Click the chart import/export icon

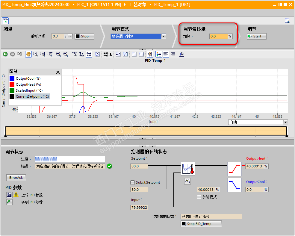coord(150,54)
